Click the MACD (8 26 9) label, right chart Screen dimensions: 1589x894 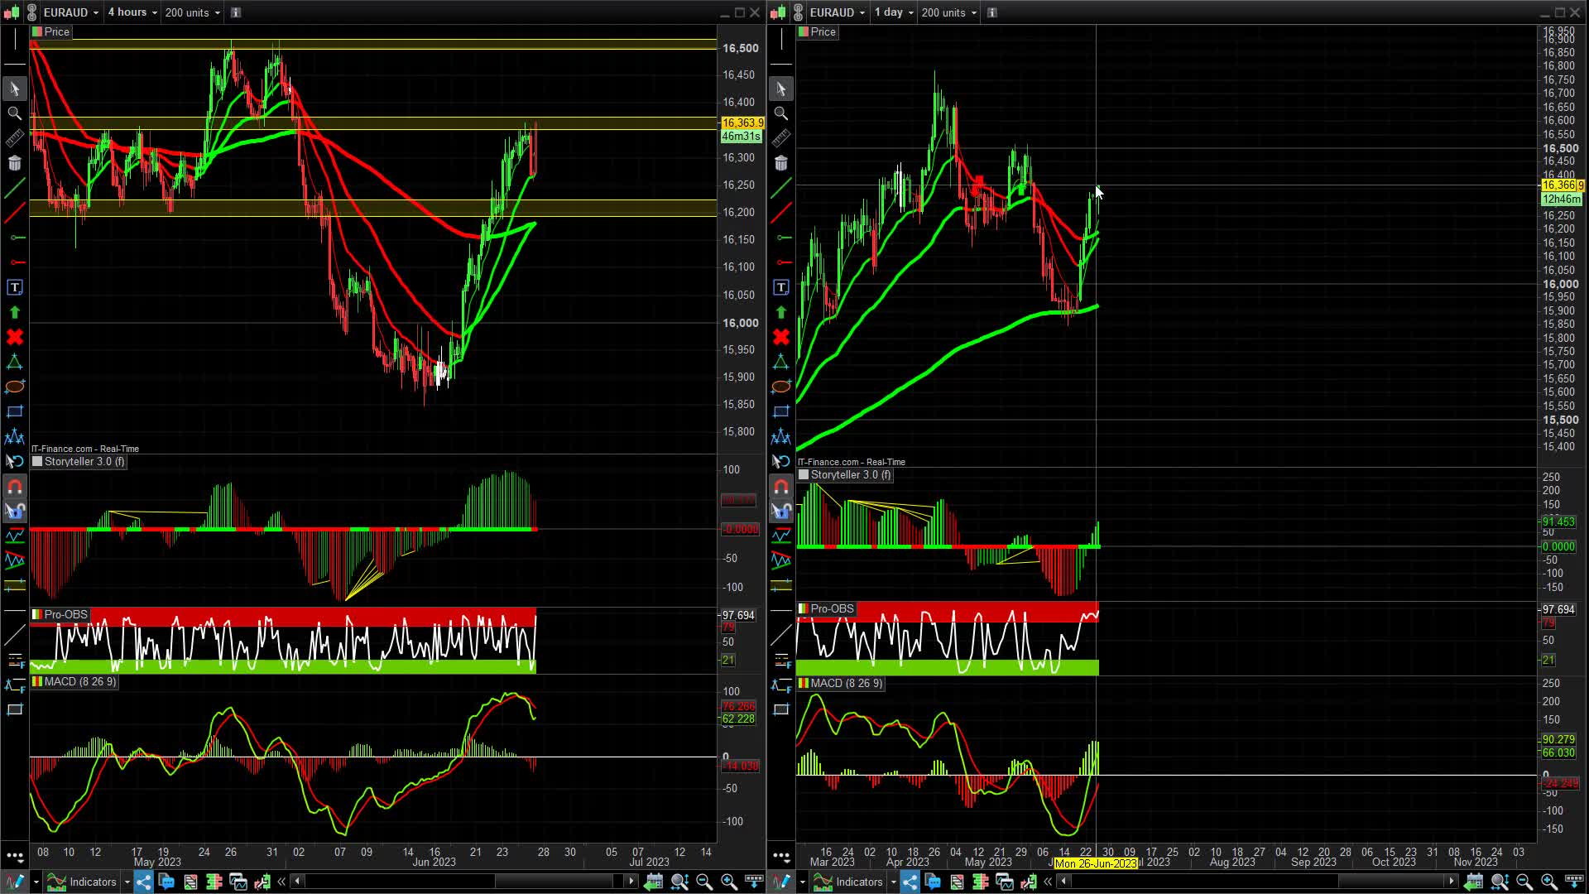click(x=846, y=683)
